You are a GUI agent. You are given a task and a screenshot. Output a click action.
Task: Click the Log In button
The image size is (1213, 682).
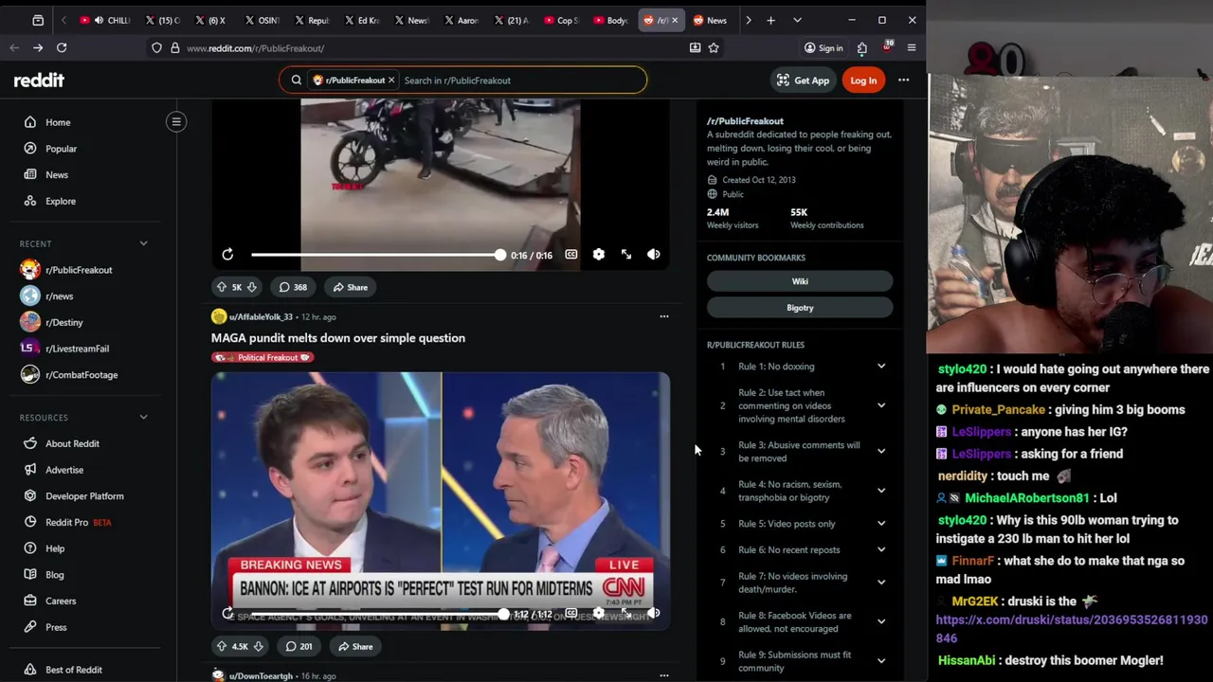click(x=863, y=81)
